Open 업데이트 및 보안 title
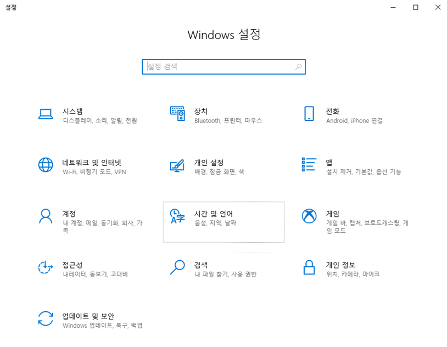 [x=88, y=316]
